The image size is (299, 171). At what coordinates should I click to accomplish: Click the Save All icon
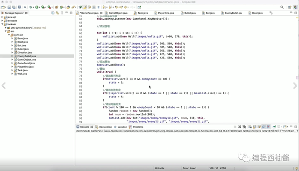[14, 7]
